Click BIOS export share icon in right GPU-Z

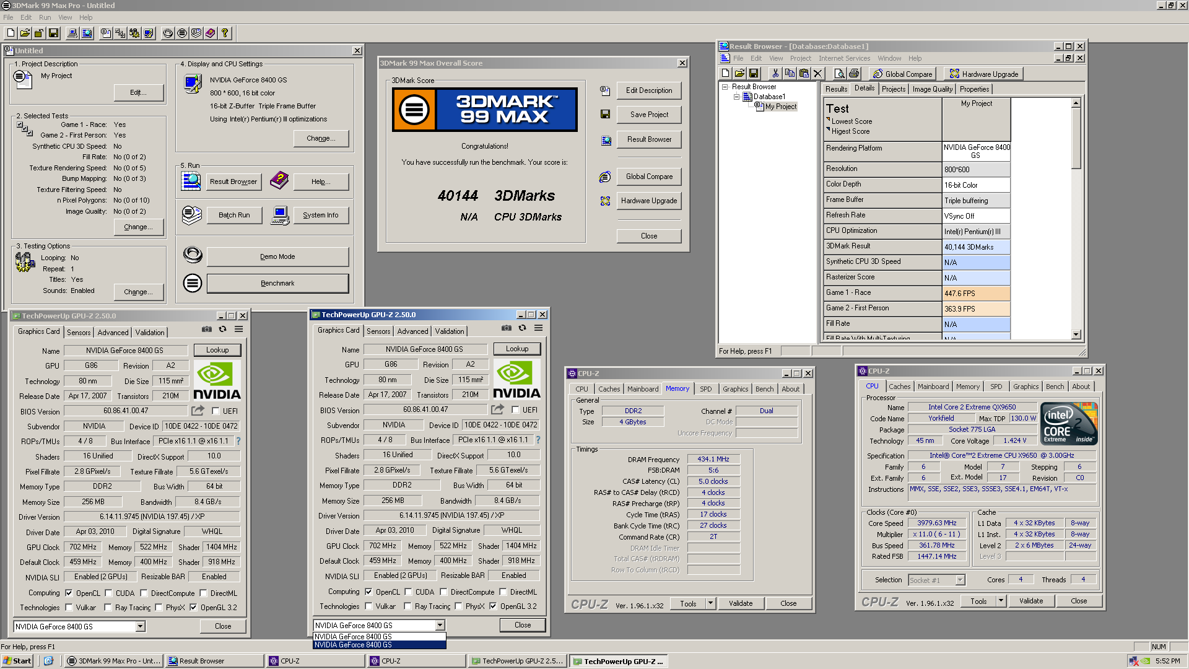click(x=497, y=409)
